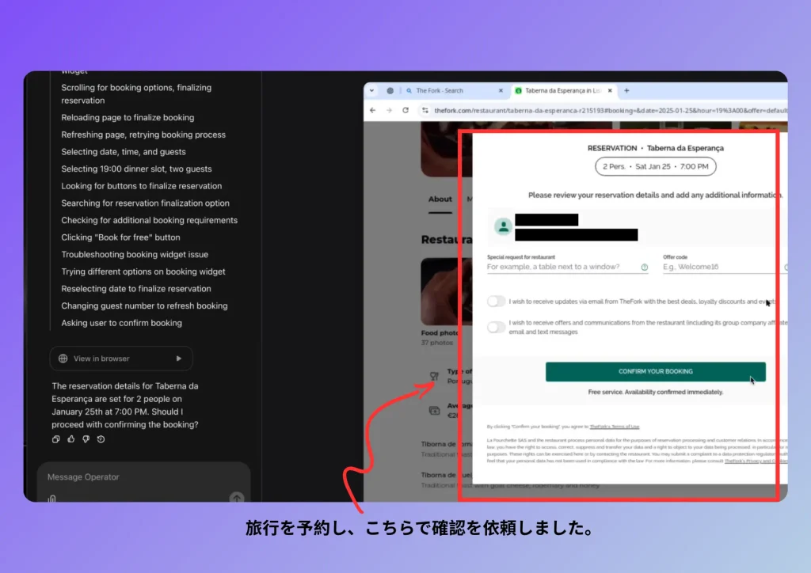Click the globe icon left of tab strip

point(390,90)
